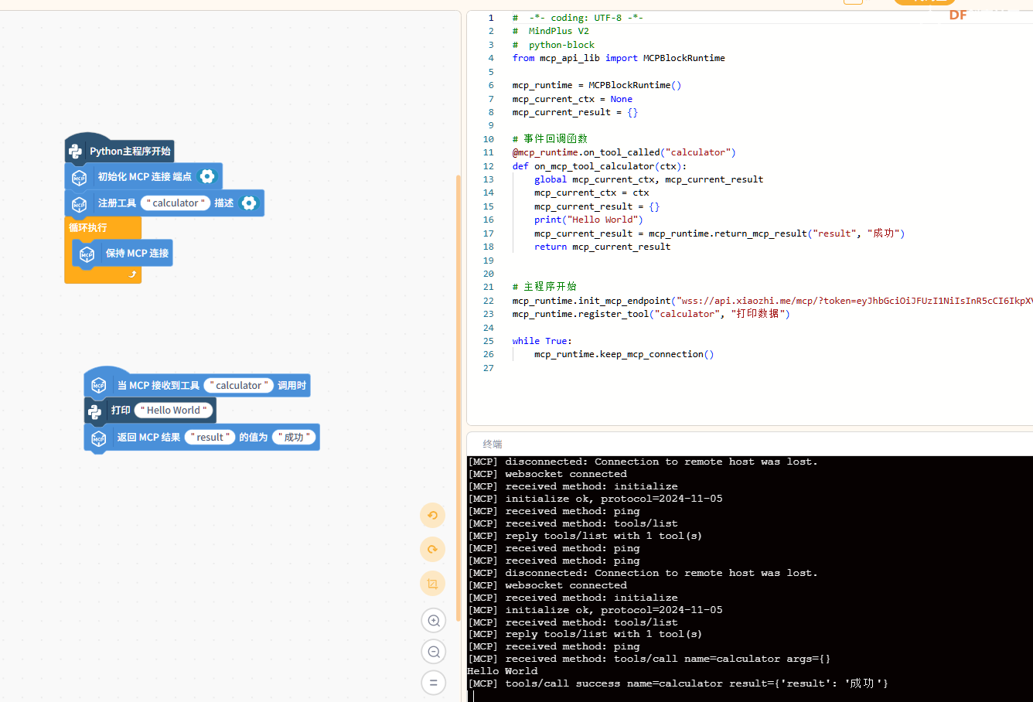The image size is (1033, 702).
Task: Select the 保持 MCP 连接 block
Action: (x=136, y=254)
